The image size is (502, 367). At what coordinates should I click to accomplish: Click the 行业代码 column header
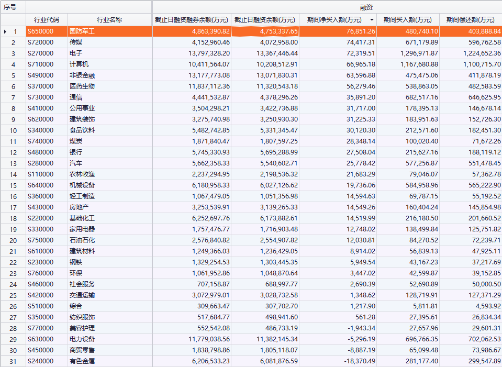tap(47, 20)
